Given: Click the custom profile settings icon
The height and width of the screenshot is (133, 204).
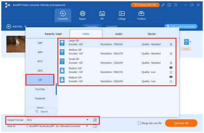Looking at the screenshot, I should coord(95,120).
